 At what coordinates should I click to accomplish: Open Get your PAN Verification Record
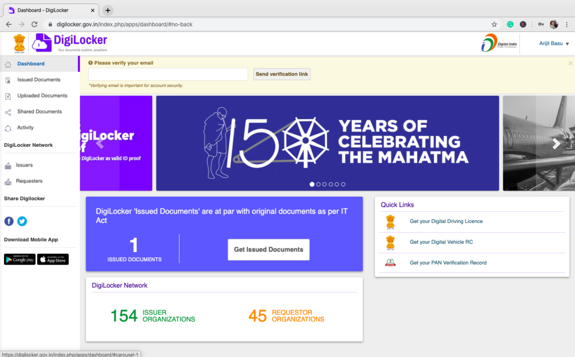[448, 262]
